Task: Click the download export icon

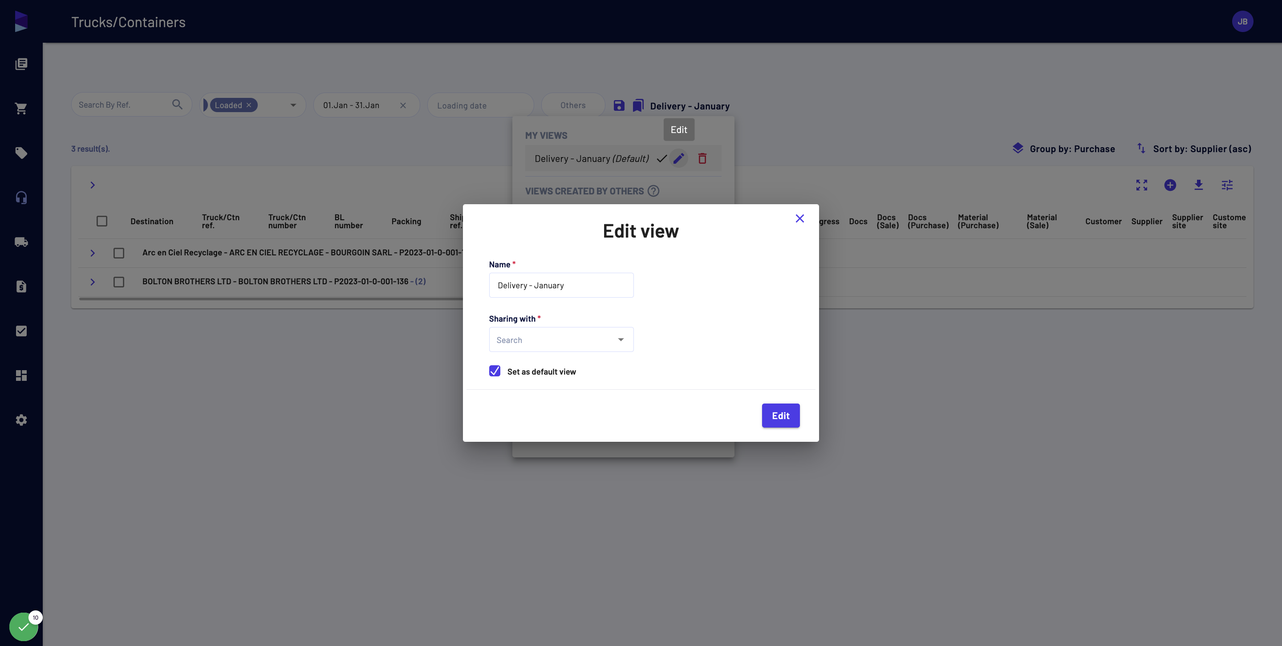Action: [x=1198, y=185]
